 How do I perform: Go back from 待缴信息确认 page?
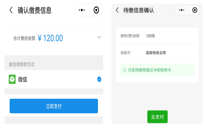coord(117,10)
